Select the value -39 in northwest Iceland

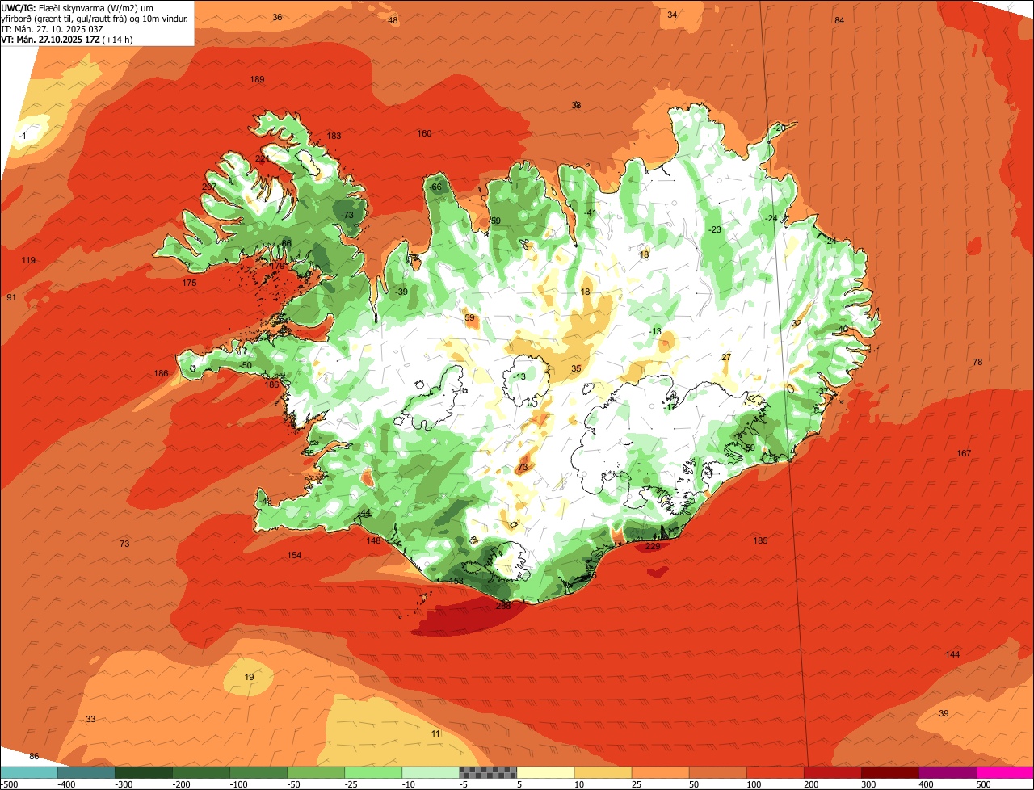(401, 292)
